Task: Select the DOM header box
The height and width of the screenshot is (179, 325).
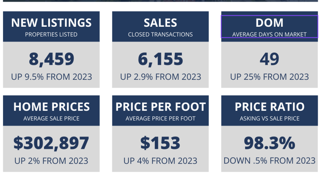Action: click(270, 27)
